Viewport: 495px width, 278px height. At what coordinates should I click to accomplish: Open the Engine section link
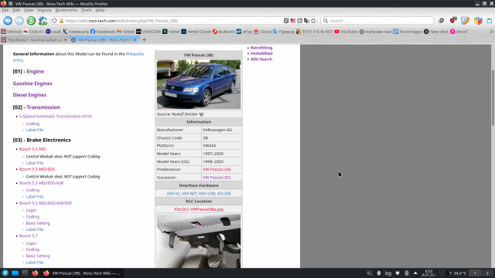(35, 72)
